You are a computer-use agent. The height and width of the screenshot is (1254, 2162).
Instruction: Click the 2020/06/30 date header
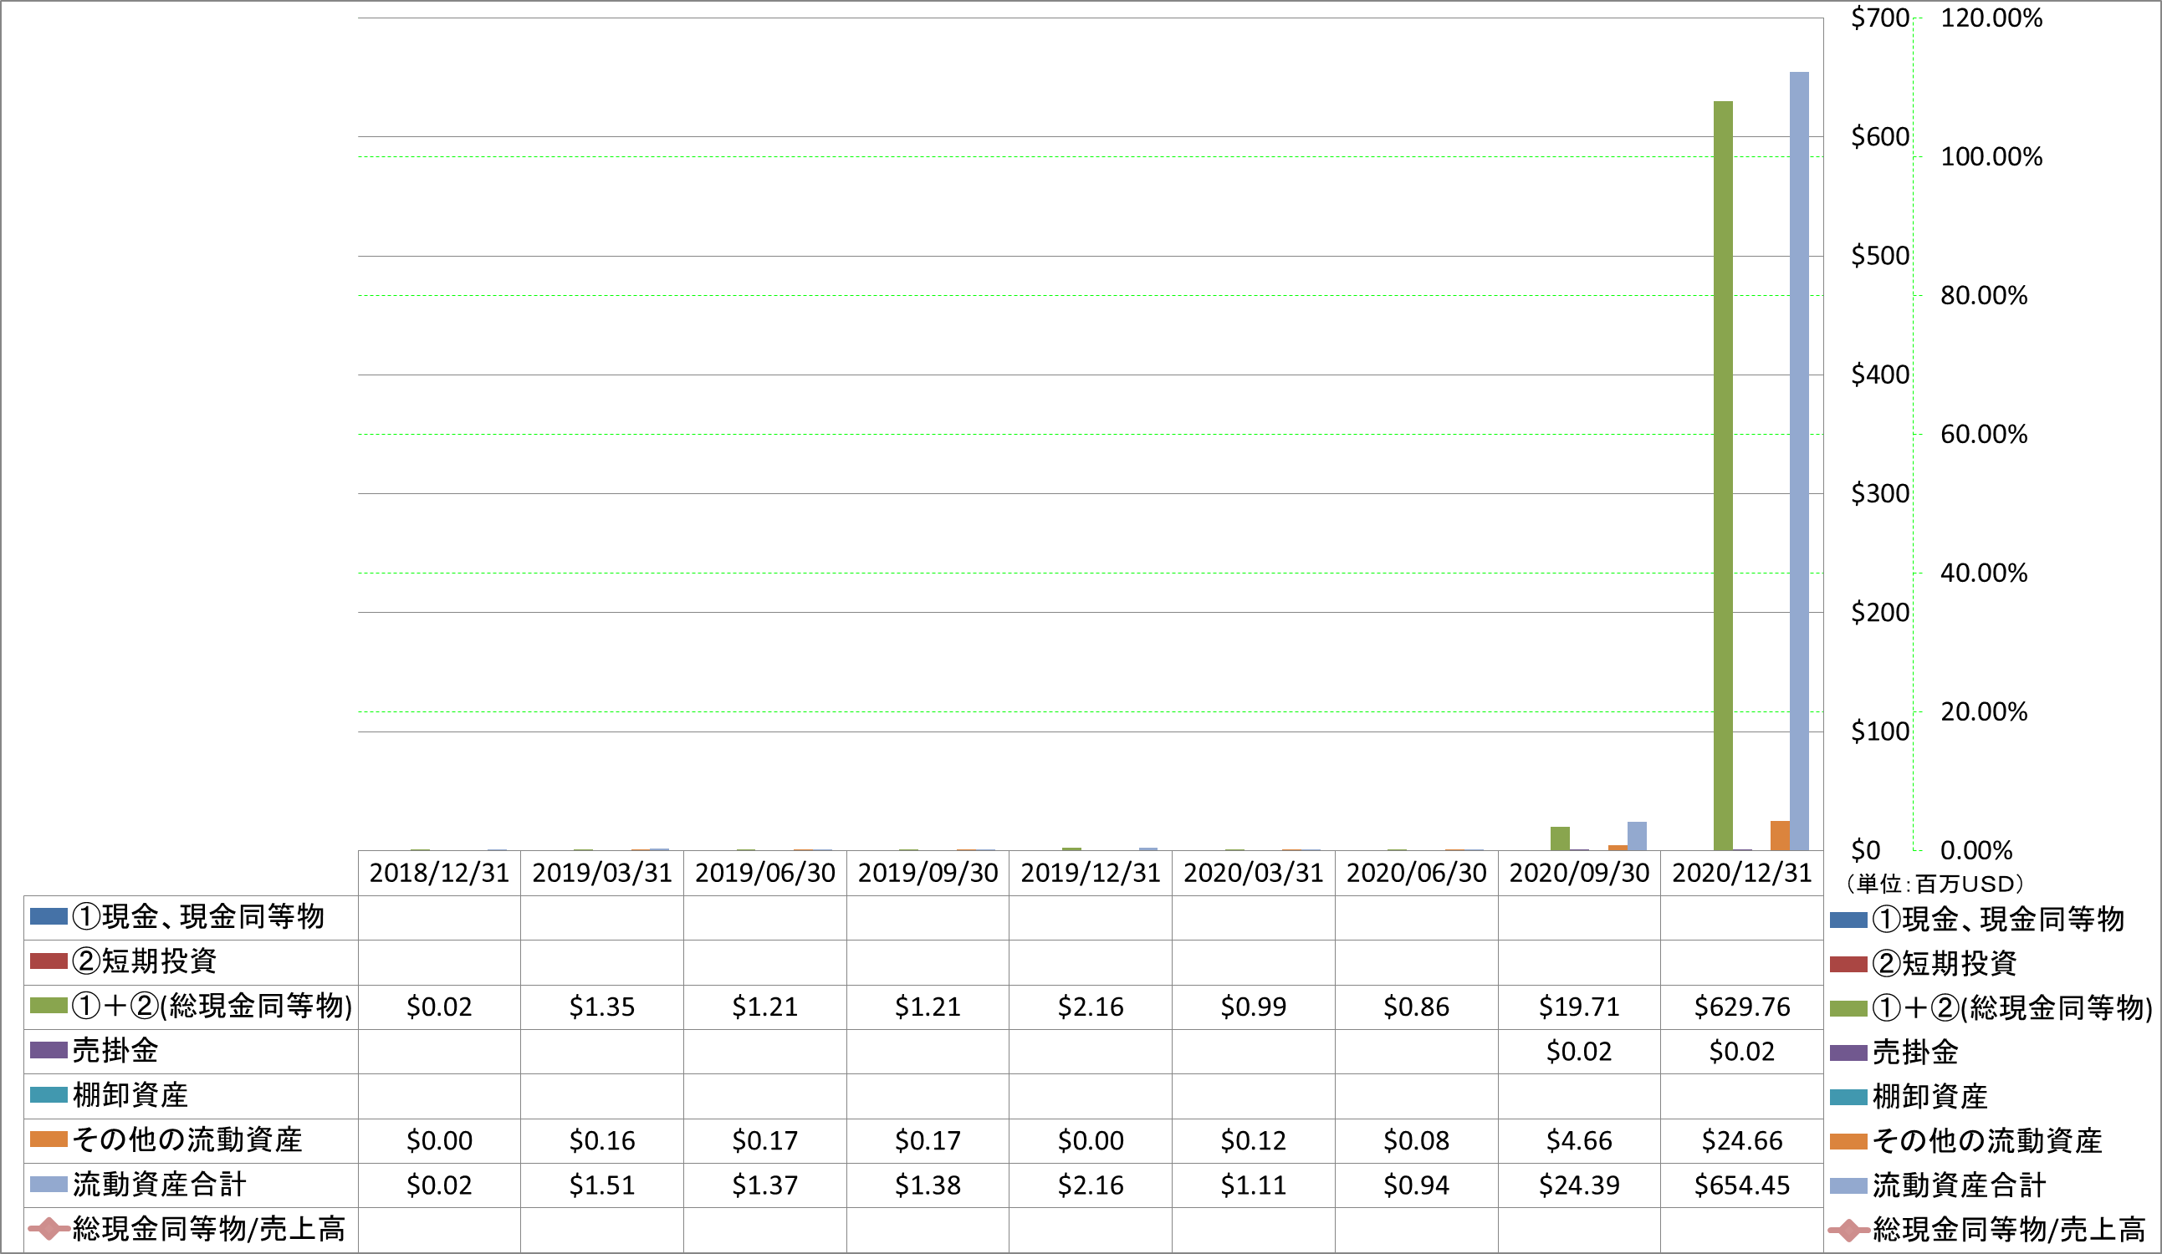pos(1417,873)
